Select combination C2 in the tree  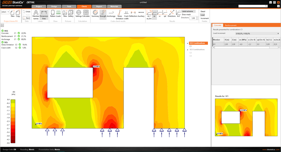click(x=191, y=53)
